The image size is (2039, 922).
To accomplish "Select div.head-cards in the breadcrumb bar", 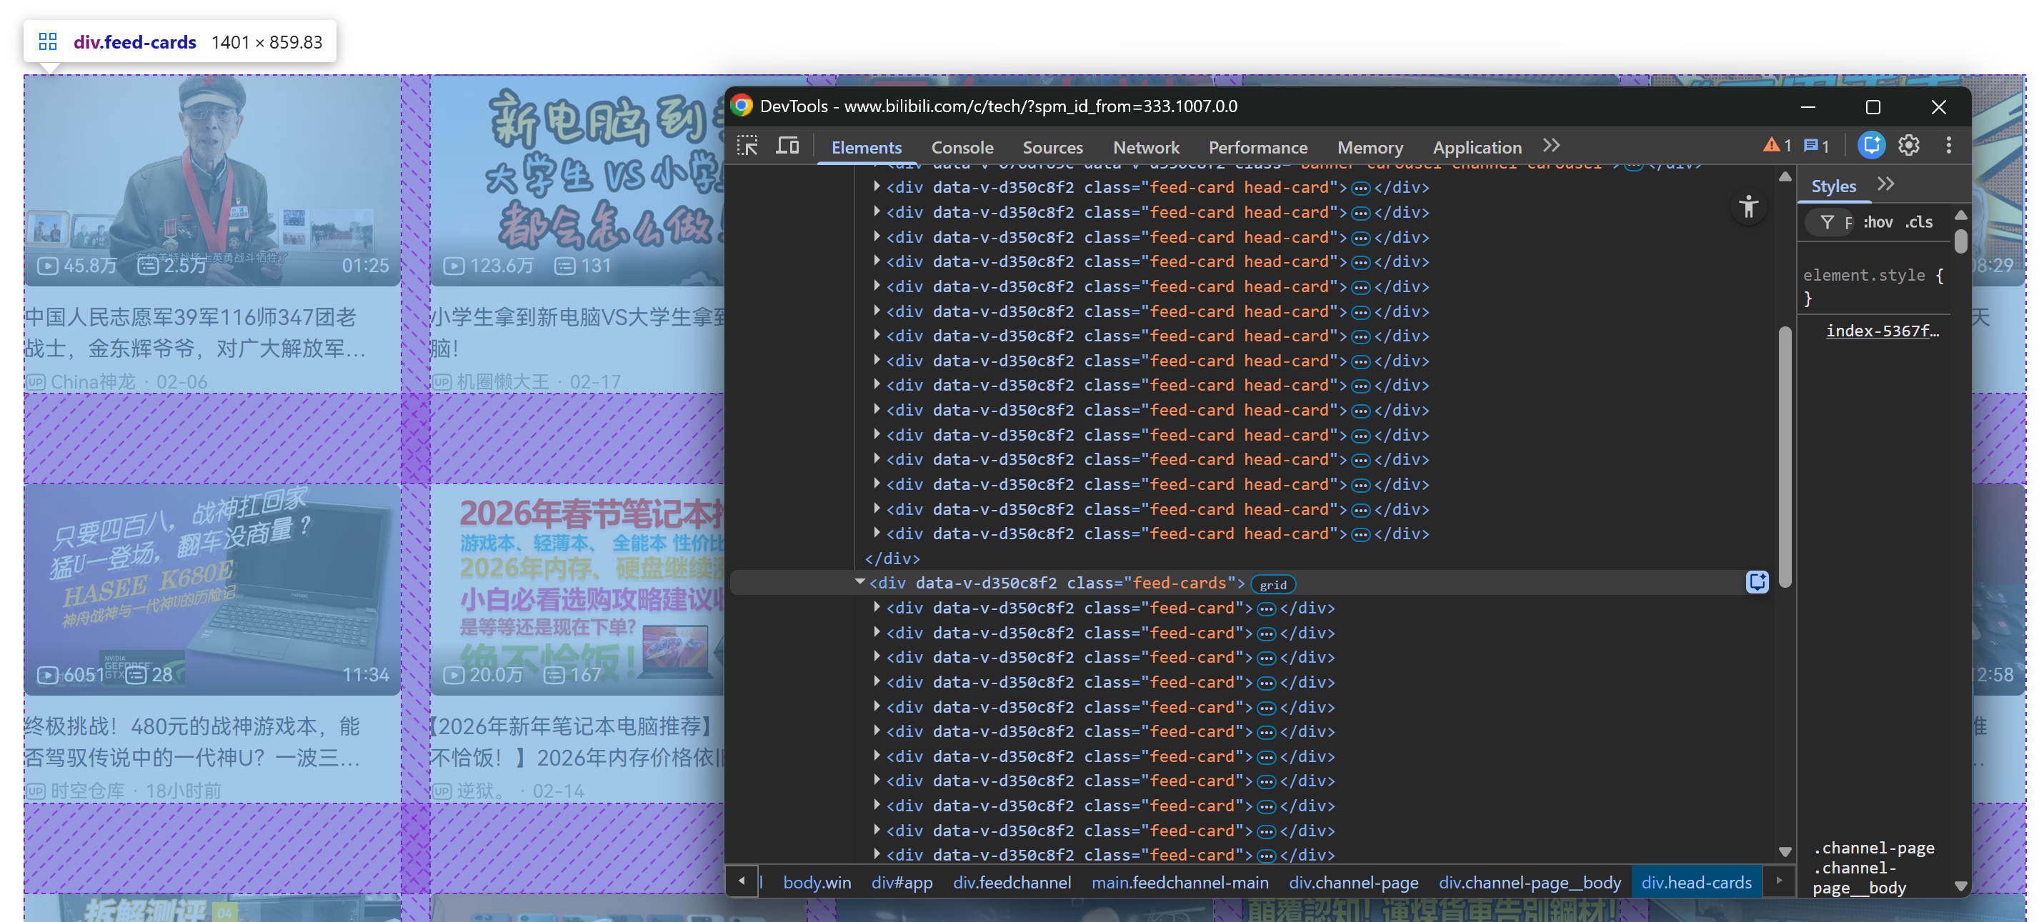I will pos(1696,881).
